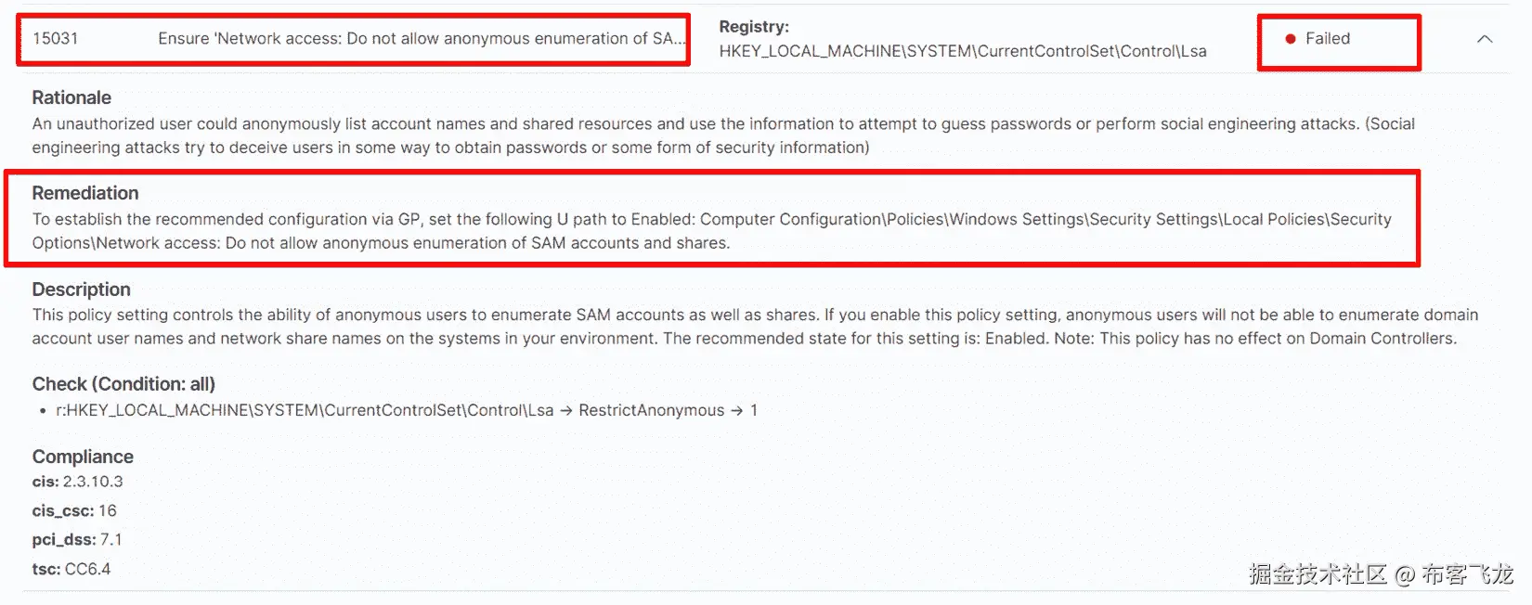Click the red failed status dot indicator
1532x605 pixels.
pos(1290,38)
